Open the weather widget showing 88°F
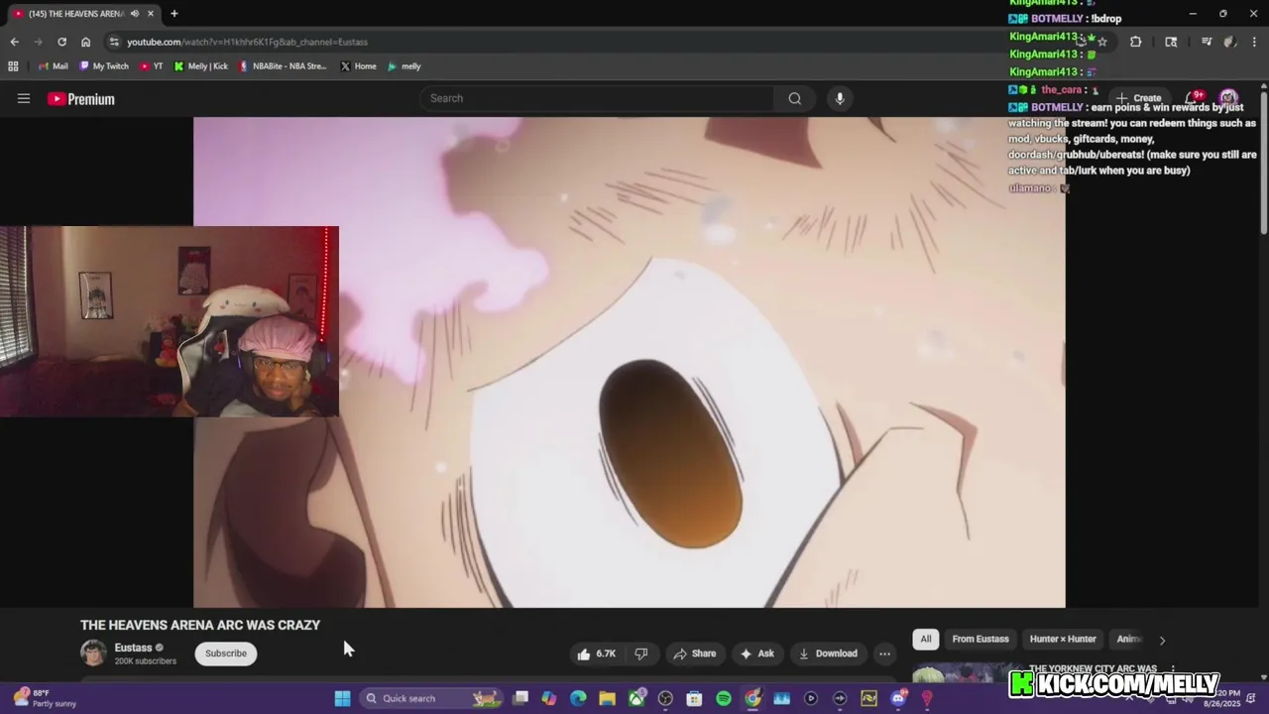Image resolution: width=1269 pixels, height=714 pixels. (42, 698)
